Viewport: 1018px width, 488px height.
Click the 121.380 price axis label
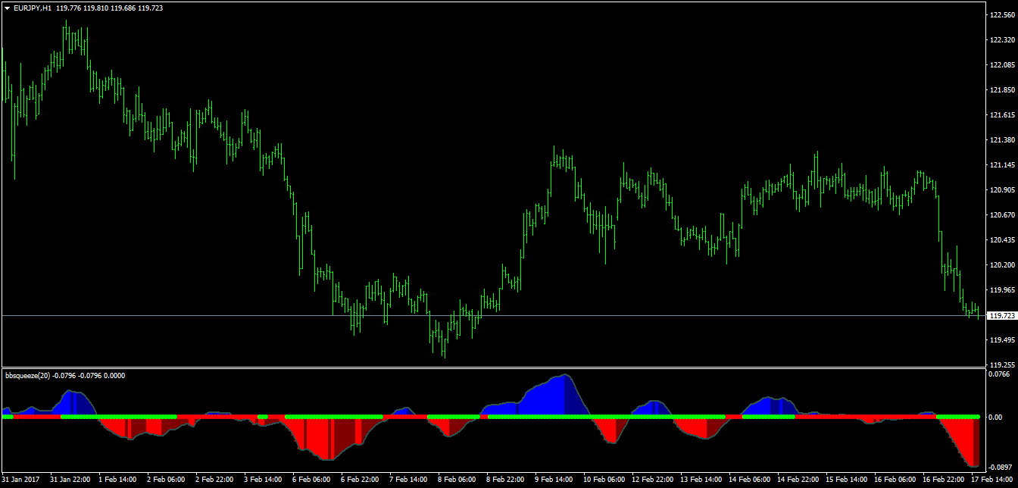(x=1001, y=140)
